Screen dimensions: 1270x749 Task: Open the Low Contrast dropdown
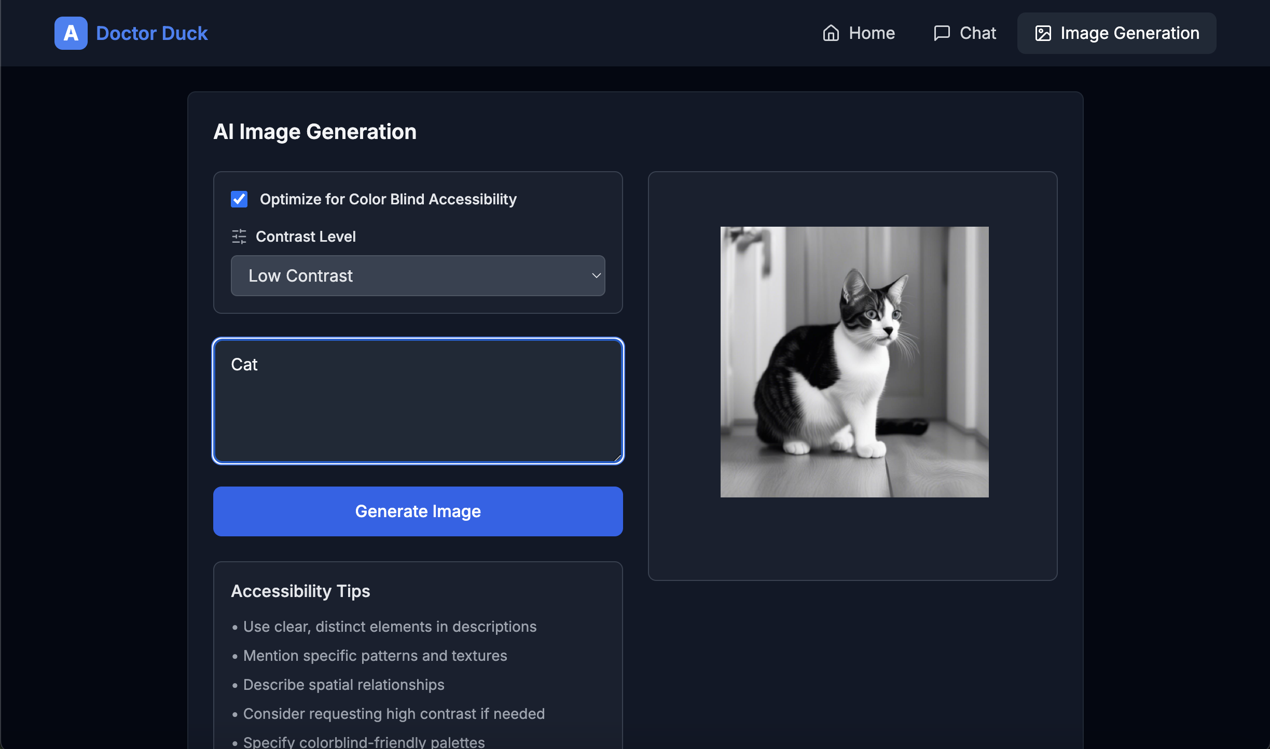point(418,275)
